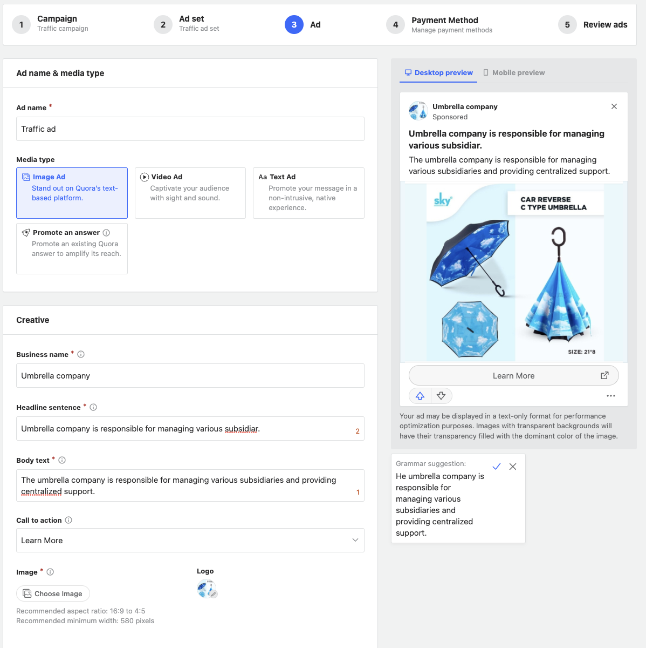Click the Headline sentence input field
Image resolution: width=646 pixels, height=648 pixels.
tap(190, 429)
